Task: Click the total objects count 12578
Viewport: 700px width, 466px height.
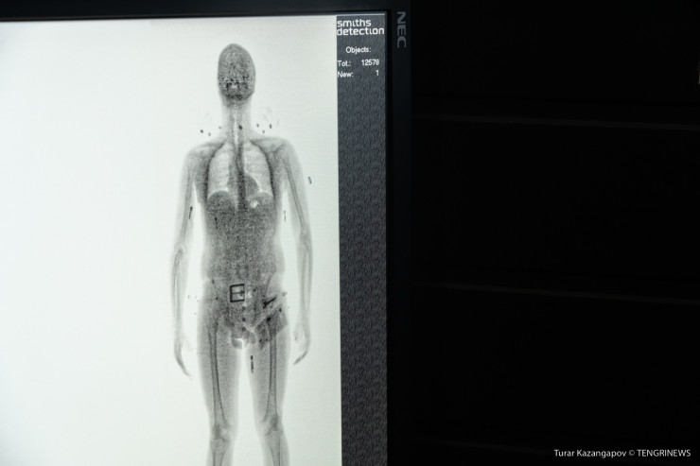Action: point(370,62)
